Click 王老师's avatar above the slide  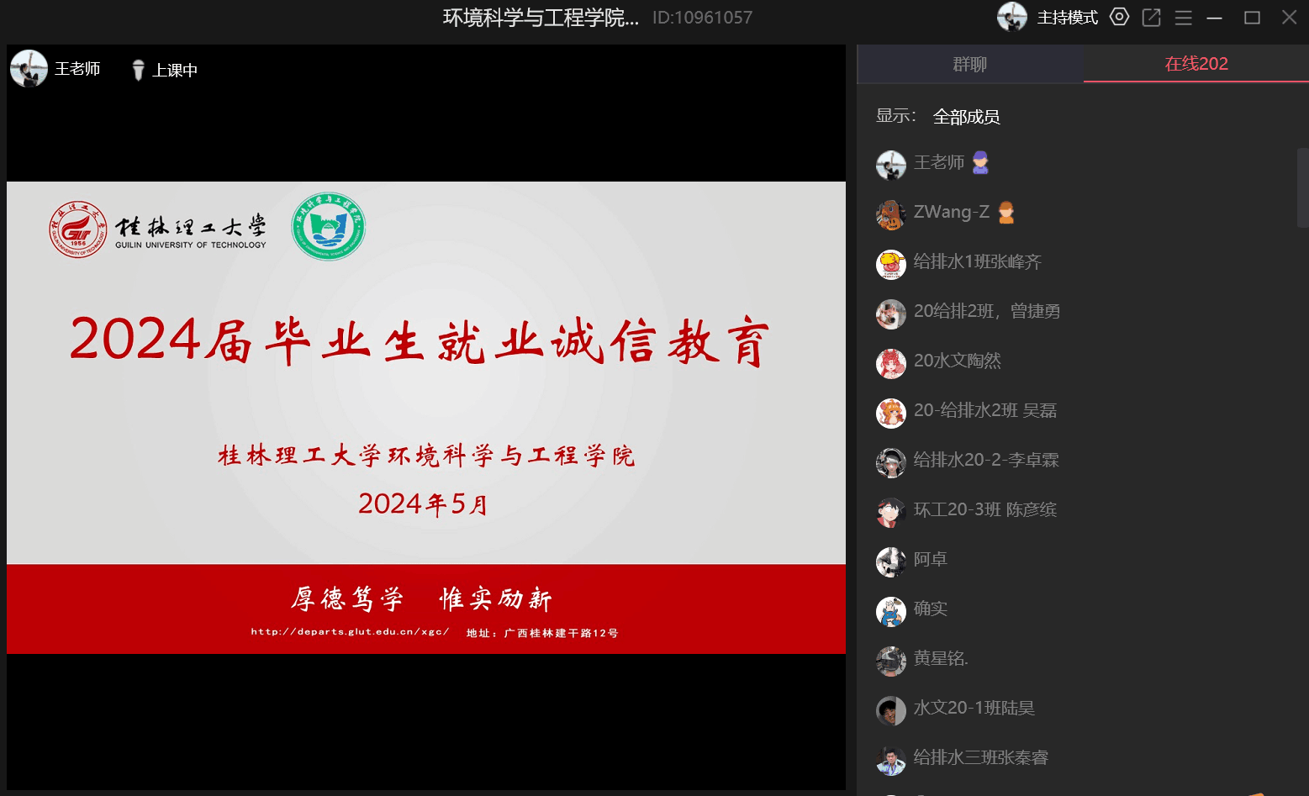tap(29, 69)
